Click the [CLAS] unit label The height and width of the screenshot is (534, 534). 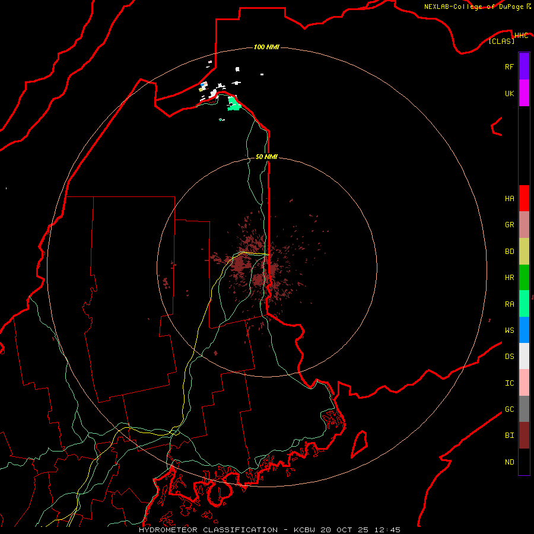click(x=501, y=41)
